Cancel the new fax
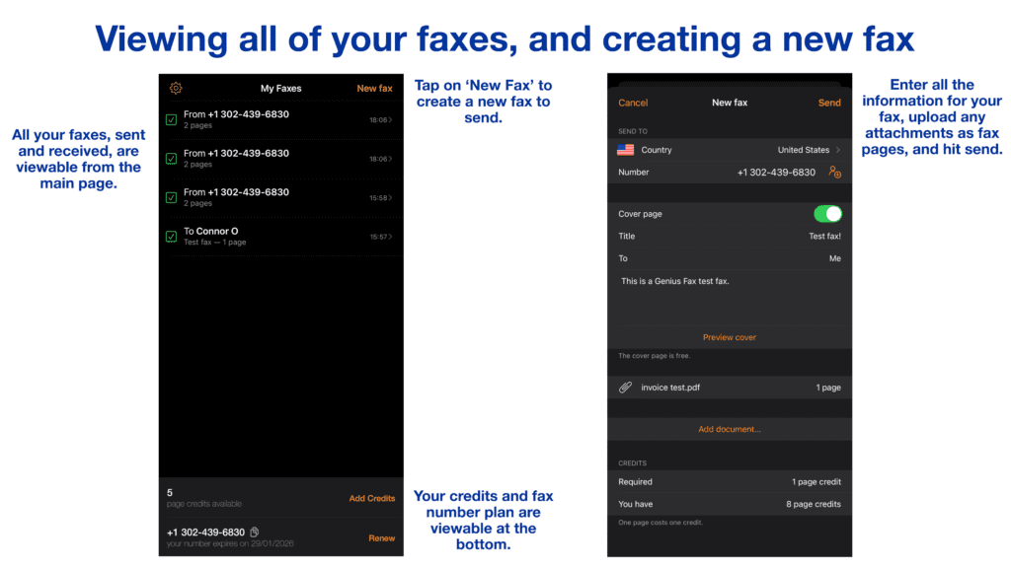The width and height of the screenshot is (1011, 568). point(632,103)
